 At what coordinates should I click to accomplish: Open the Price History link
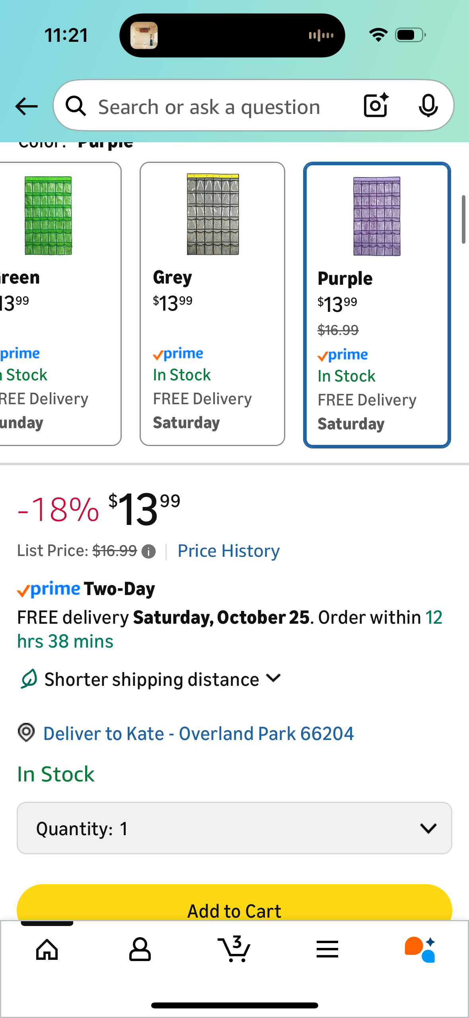(229, 551)
